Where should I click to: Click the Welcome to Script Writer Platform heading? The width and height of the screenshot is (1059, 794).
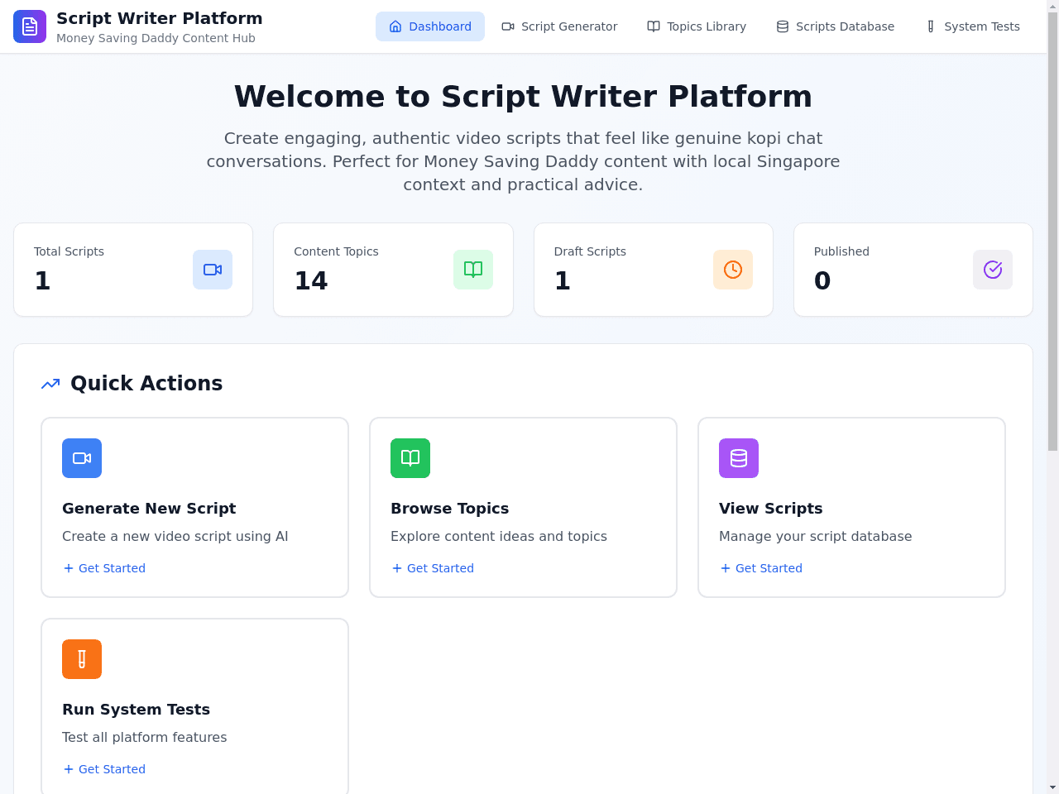pos(523,97)
